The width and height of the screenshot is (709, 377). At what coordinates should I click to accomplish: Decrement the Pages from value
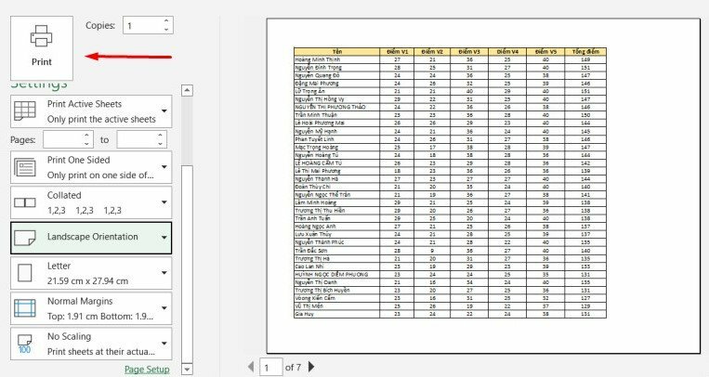click(86, 144)
